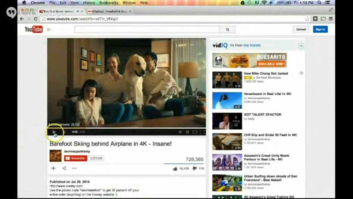Play the video with the play button
The image size is (353, 199).
54,132
